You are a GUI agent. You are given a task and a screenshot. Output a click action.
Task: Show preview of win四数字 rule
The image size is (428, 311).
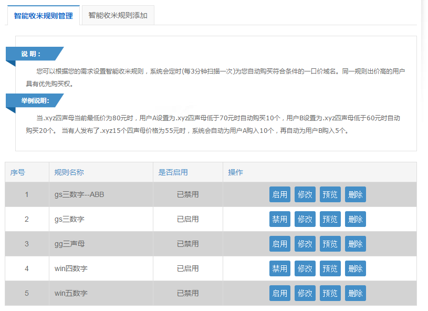pyautogui.click(x=330, y=268)
